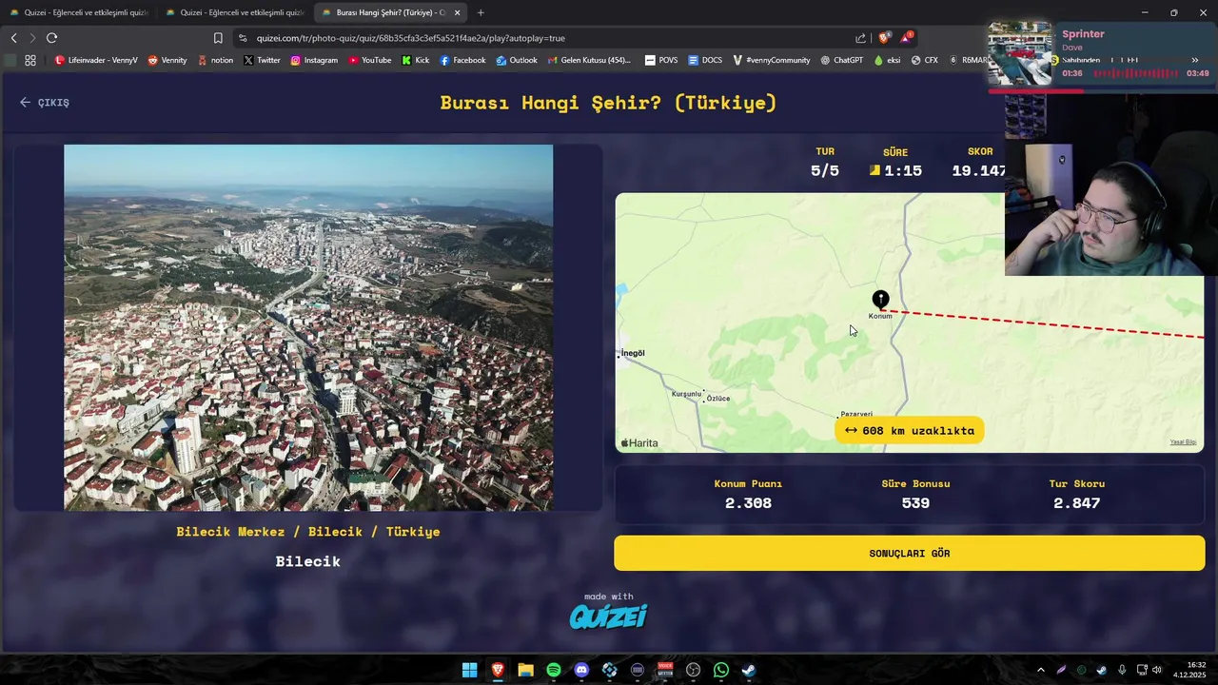Image resolution: width=1218 pixels, height=685 pixels.
Task: Open the CFX bookmark
Action: tap(924, 60)
